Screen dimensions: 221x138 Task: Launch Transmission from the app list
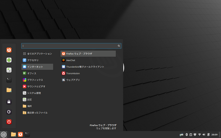pyautogui.click(x=88, y=73)
